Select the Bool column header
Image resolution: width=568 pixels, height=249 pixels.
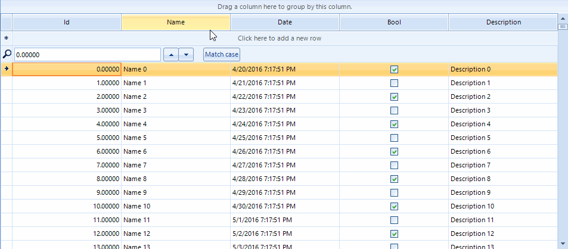click(394, 23)
